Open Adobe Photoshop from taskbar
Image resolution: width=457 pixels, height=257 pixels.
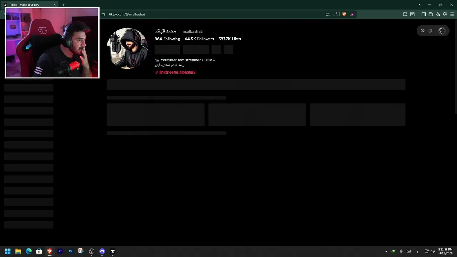point(71,251)
